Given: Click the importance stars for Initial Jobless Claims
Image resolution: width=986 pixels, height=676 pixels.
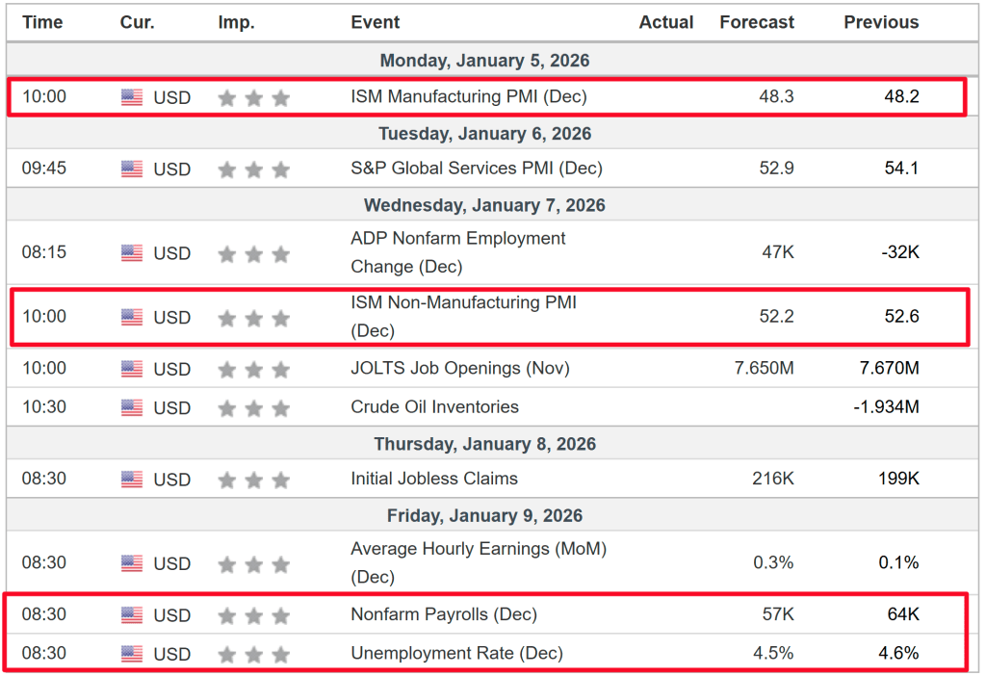Looking at the screenshot, I should coord(253,480).
